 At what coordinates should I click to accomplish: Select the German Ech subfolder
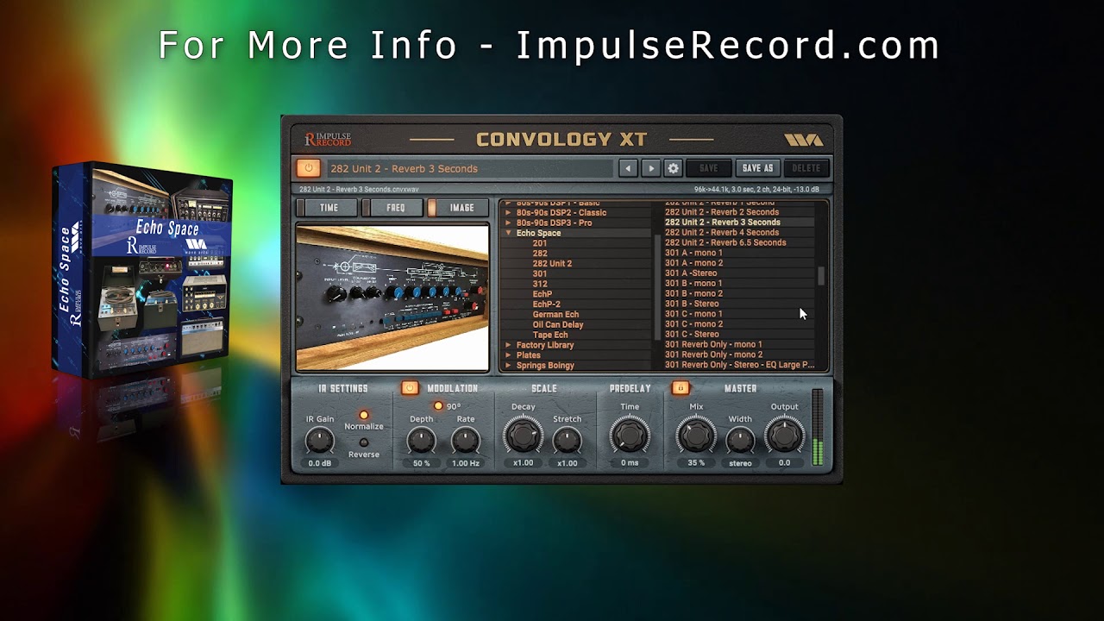tap(555, 315)
